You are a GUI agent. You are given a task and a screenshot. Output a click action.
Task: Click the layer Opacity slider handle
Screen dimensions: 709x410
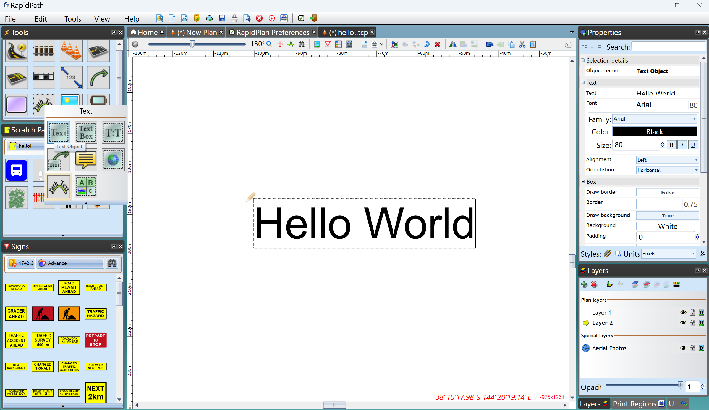tap(680, 385)
